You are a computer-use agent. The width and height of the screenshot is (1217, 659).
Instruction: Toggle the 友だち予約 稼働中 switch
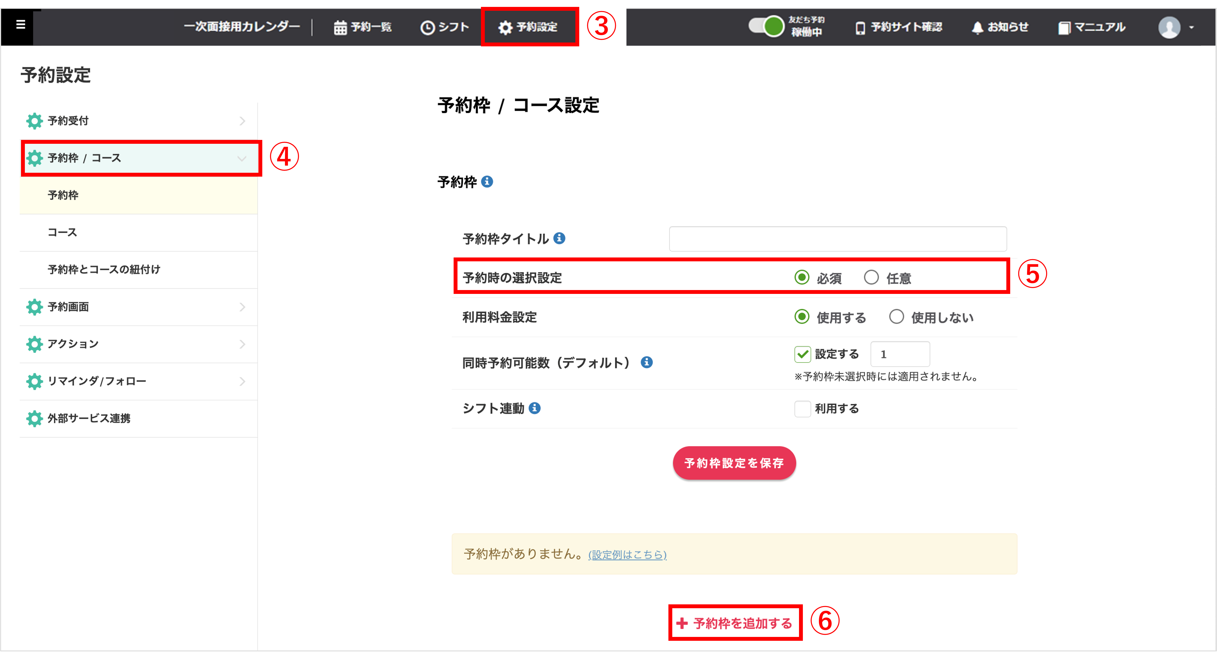pos(766,26)
